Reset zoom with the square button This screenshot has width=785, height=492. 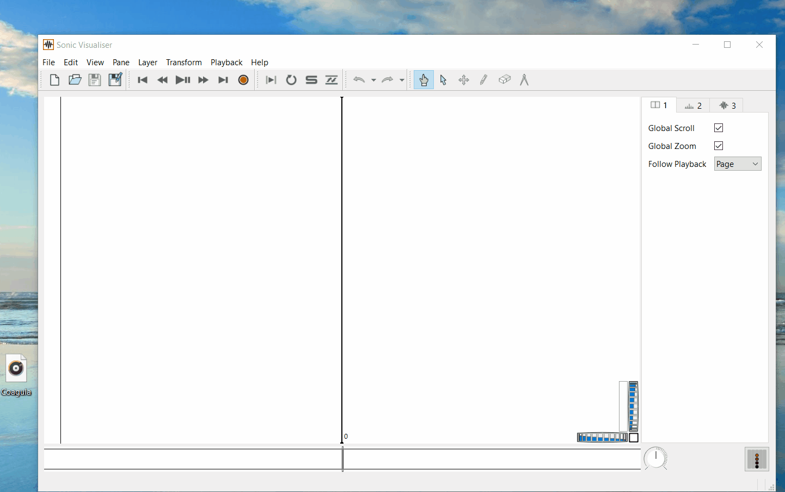[x=634, y=438]
